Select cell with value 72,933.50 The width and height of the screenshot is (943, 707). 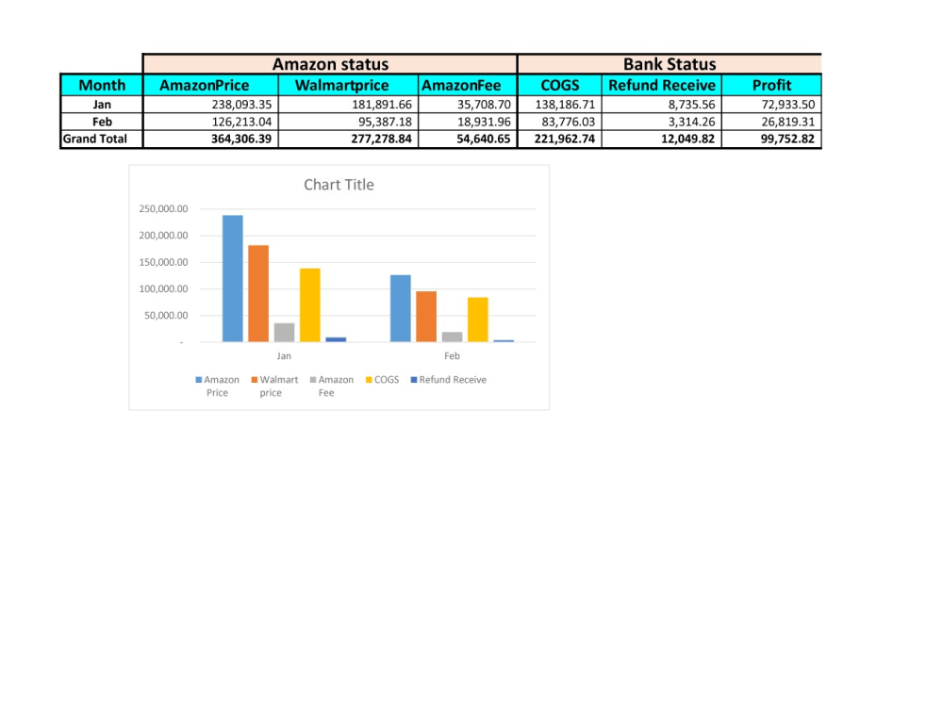click(x=771, y=105)
